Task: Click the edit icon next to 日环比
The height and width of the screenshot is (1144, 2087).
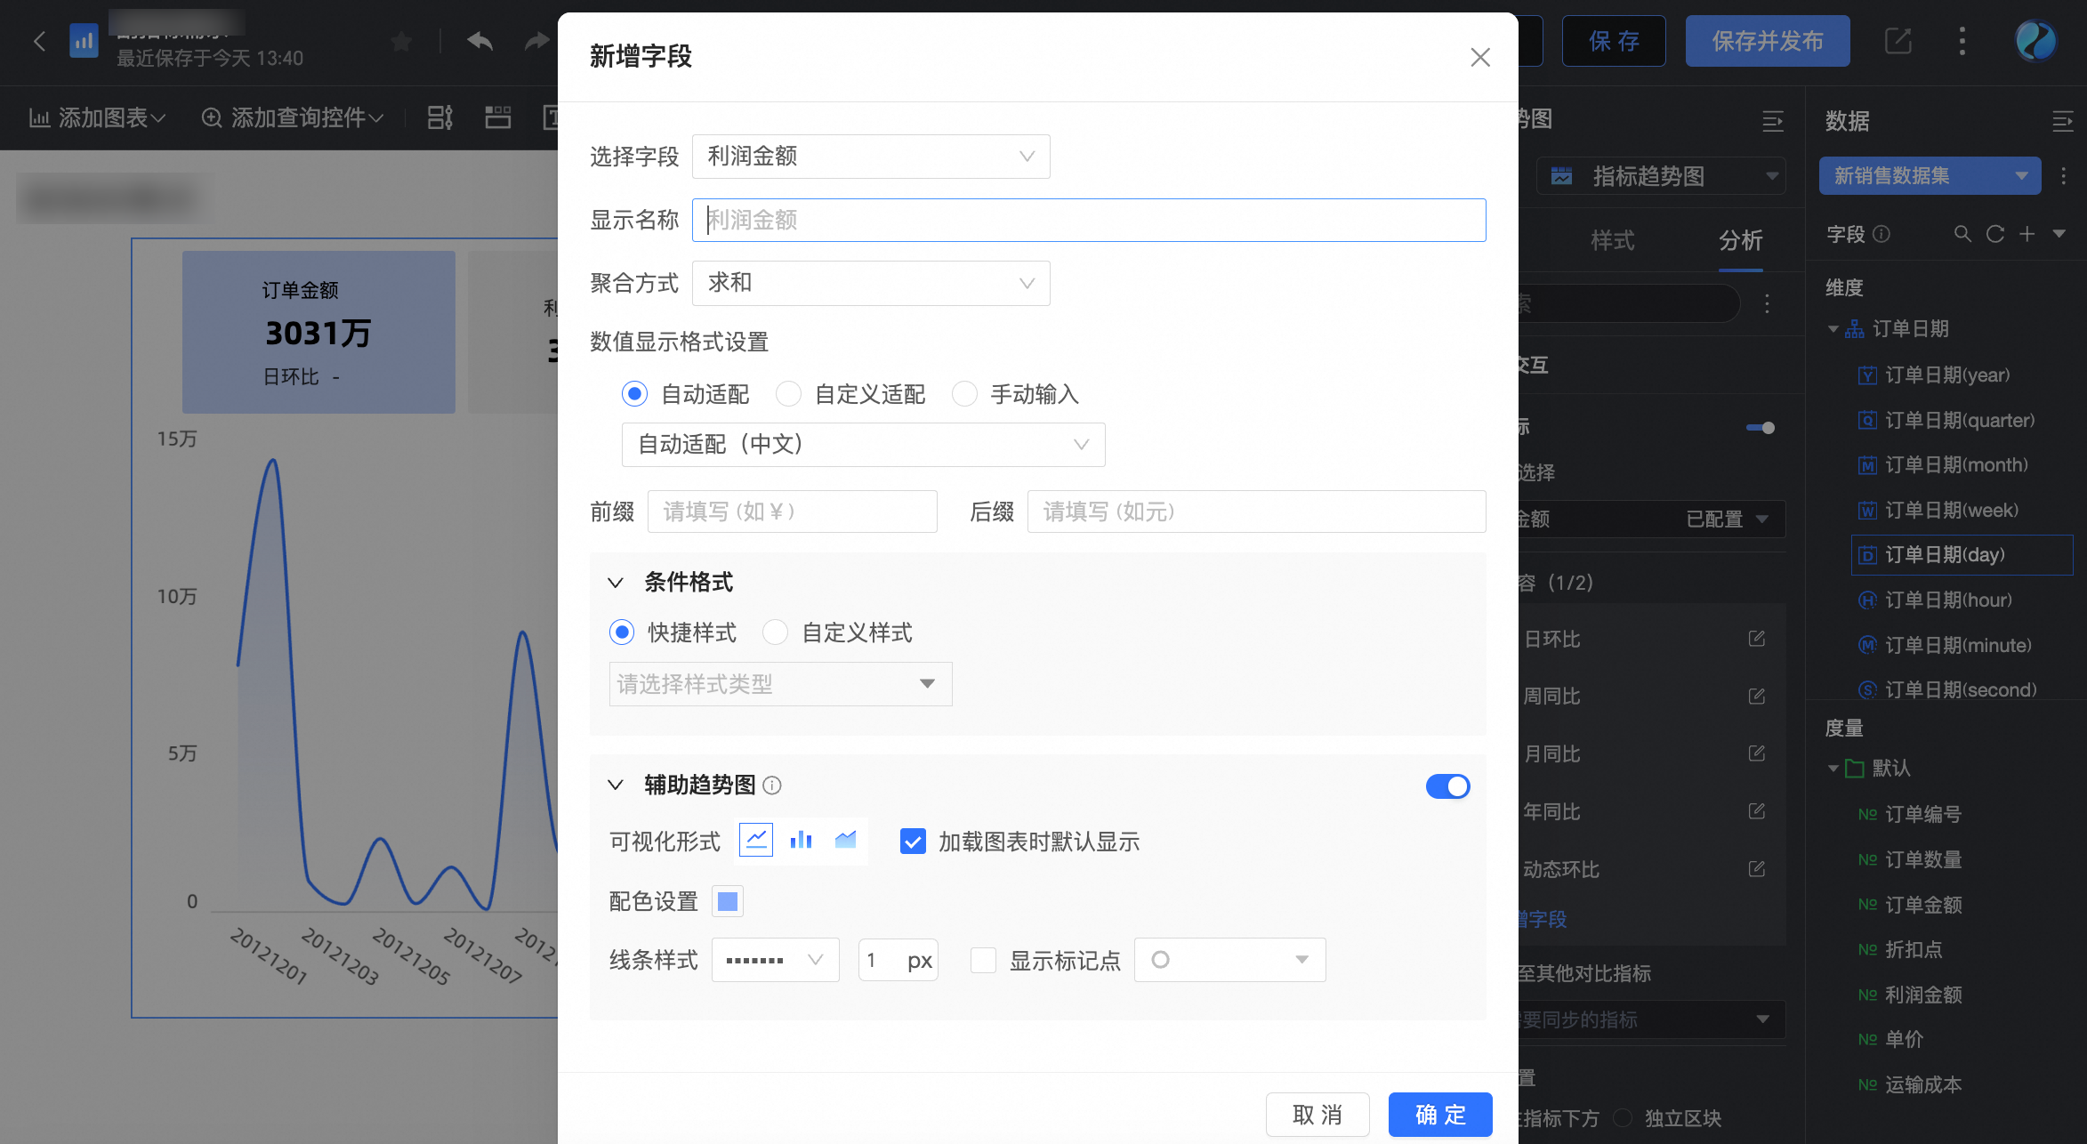Action: click(1756, 639)
